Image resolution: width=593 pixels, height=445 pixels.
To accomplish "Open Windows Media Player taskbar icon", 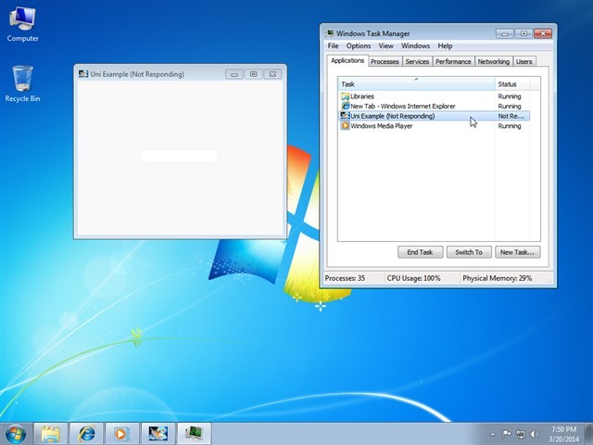I will tap(121, 434).
